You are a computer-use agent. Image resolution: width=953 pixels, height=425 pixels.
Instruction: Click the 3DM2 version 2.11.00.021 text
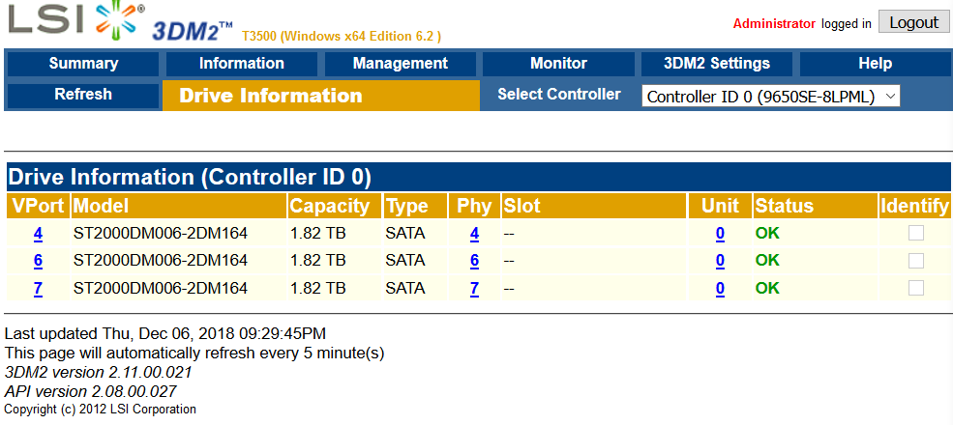pyautogui.click(x=98, y=372)
